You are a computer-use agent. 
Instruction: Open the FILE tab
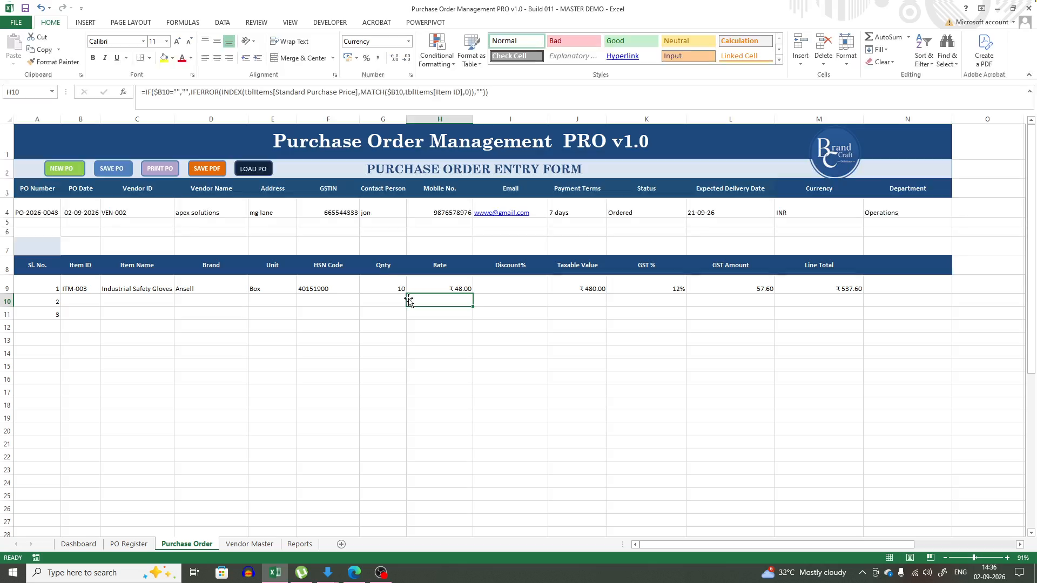(x=16, y=22)
